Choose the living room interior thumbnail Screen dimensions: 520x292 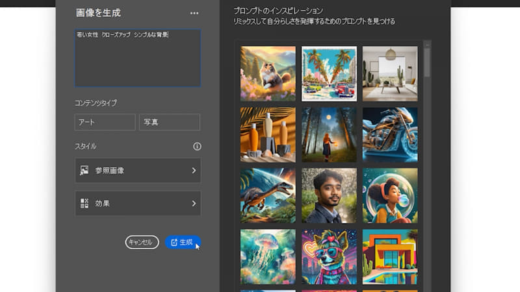click(x=390, y=73)
